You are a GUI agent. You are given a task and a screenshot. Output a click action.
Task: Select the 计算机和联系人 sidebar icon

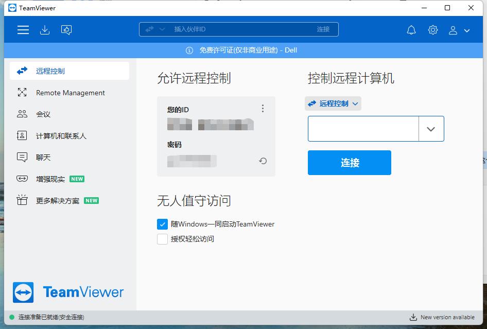[22, 135]
